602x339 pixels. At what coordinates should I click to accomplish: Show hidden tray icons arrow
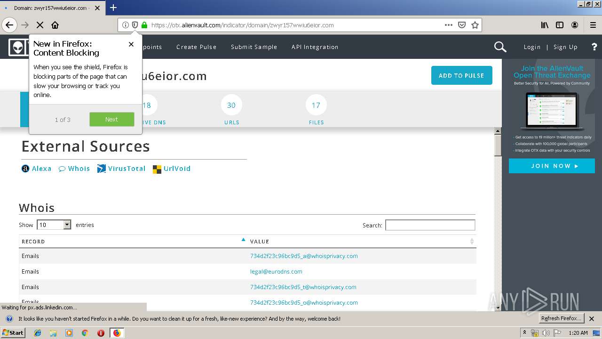(x=524, y=333)
